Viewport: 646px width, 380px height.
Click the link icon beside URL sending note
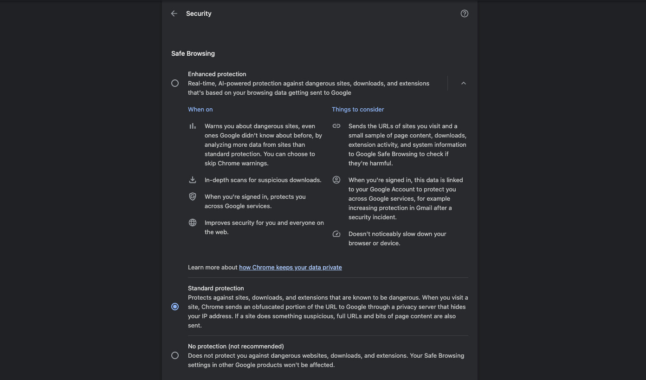coord(336,126)
